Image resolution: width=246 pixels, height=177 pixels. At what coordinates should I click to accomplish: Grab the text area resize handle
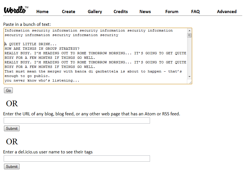[x=190, y=82]
